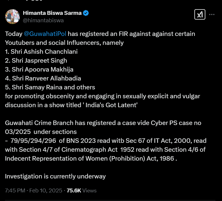
Task: Click the 79/95/294/296 of BNS 2023 line
Action: pos(106,141)
